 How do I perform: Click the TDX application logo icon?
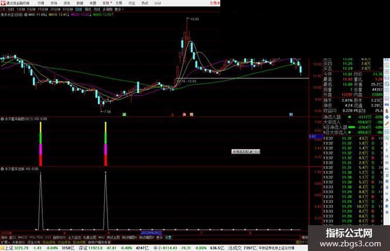click(x=3, y=3)
